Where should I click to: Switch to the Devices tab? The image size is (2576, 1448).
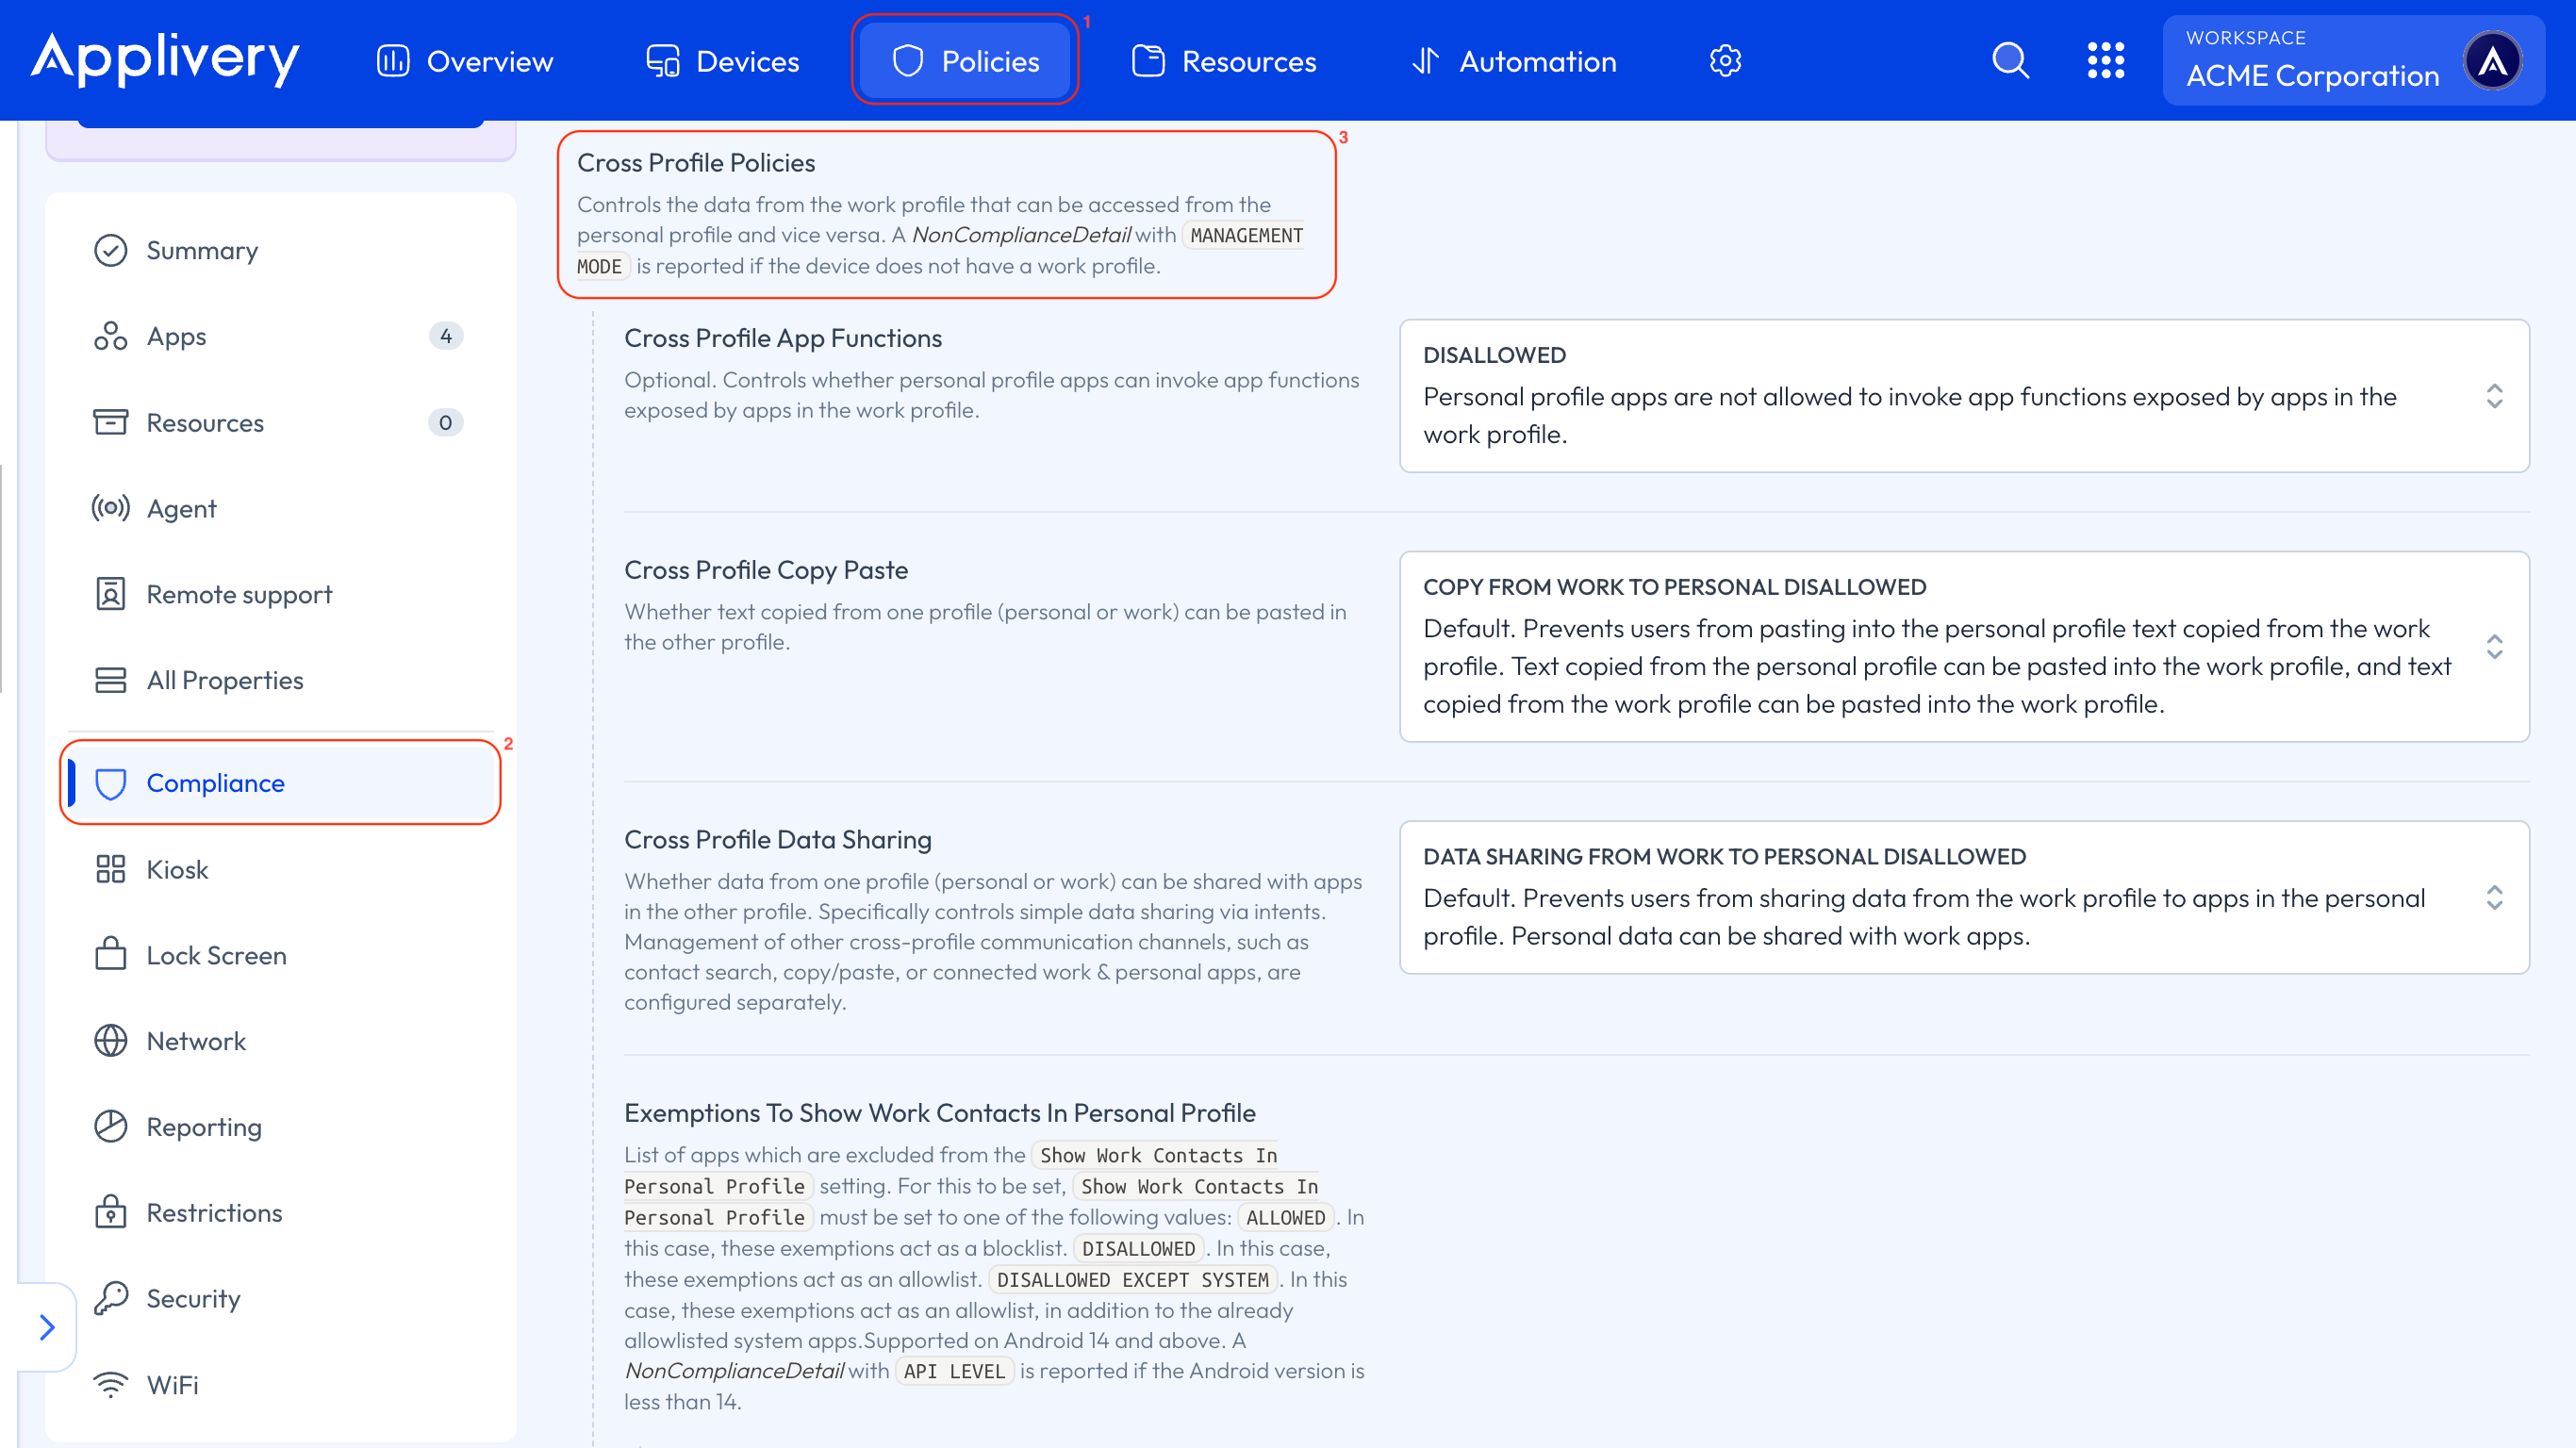pyautogui.click(x=722, y=61)
